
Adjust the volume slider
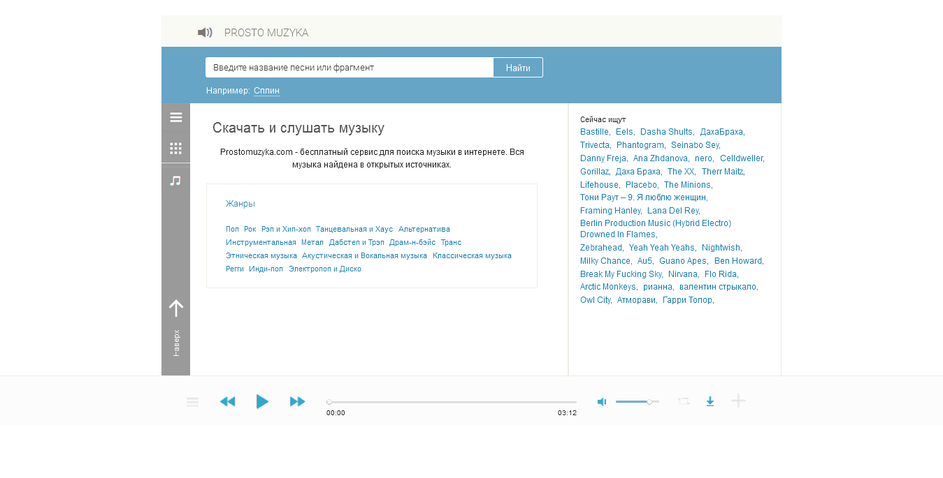(637, 402)
